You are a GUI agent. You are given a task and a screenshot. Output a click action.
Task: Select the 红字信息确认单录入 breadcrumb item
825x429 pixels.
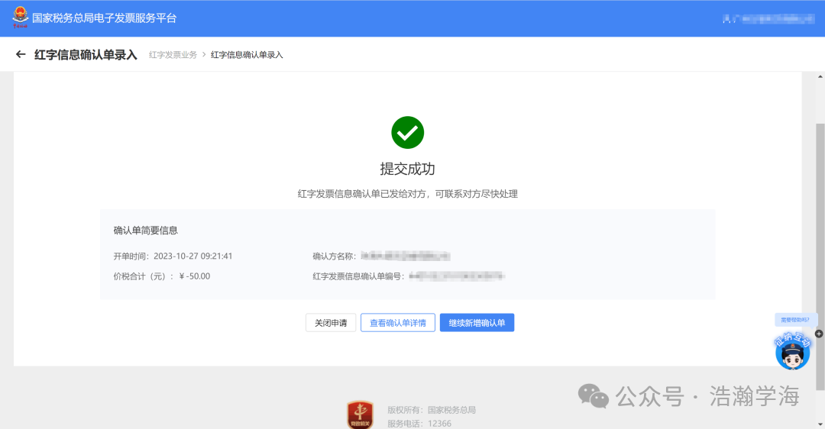point(247,55)
